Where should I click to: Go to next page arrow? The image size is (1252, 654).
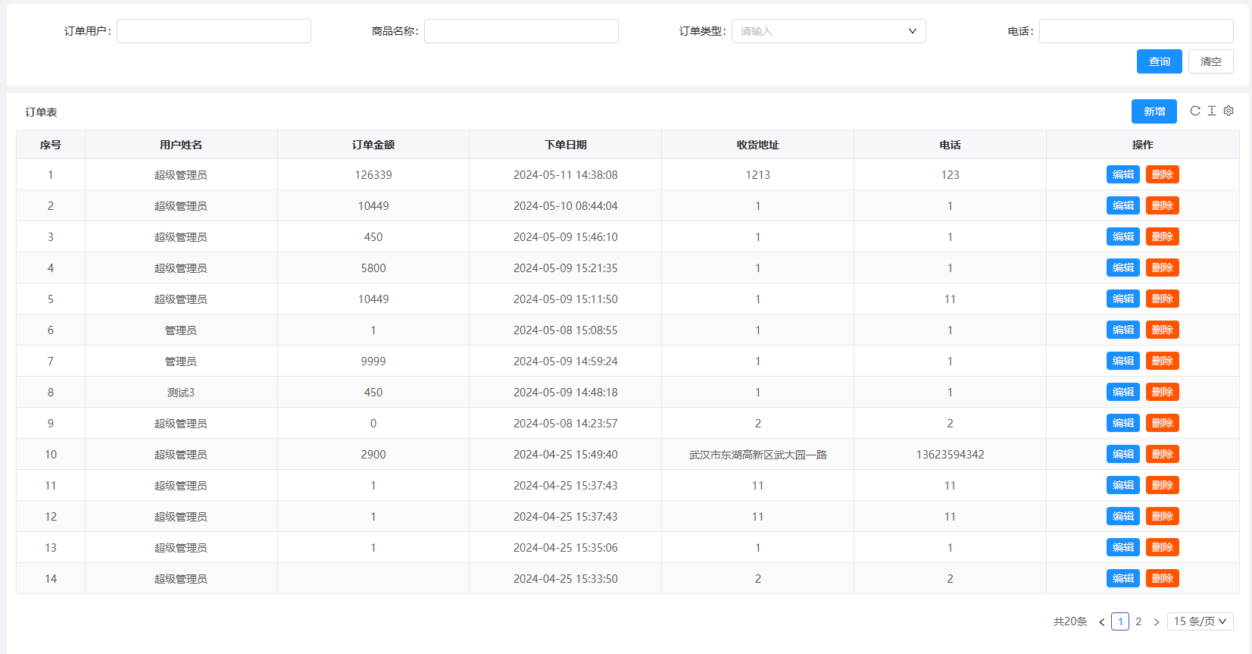point(1157,622)
